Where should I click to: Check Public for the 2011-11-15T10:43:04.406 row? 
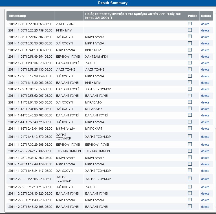(x=190, y=128)
